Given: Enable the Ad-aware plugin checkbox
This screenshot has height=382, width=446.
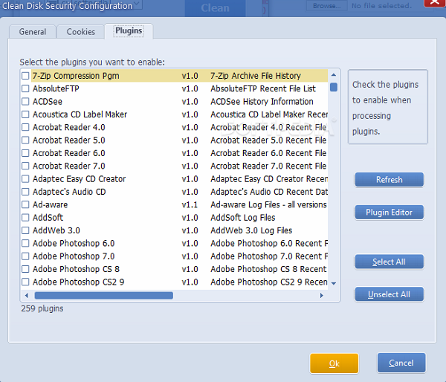Looking at the screenshot, I should pos(25,204).
